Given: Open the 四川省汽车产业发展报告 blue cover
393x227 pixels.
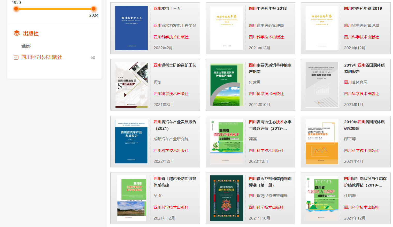Looking at the screenshot, I should [x=131, y=141].
